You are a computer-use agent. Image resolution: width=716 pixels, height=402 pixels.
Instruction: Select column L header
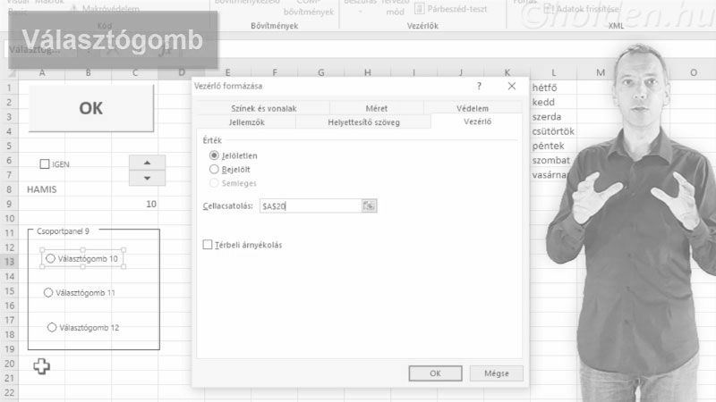point(553,72)
